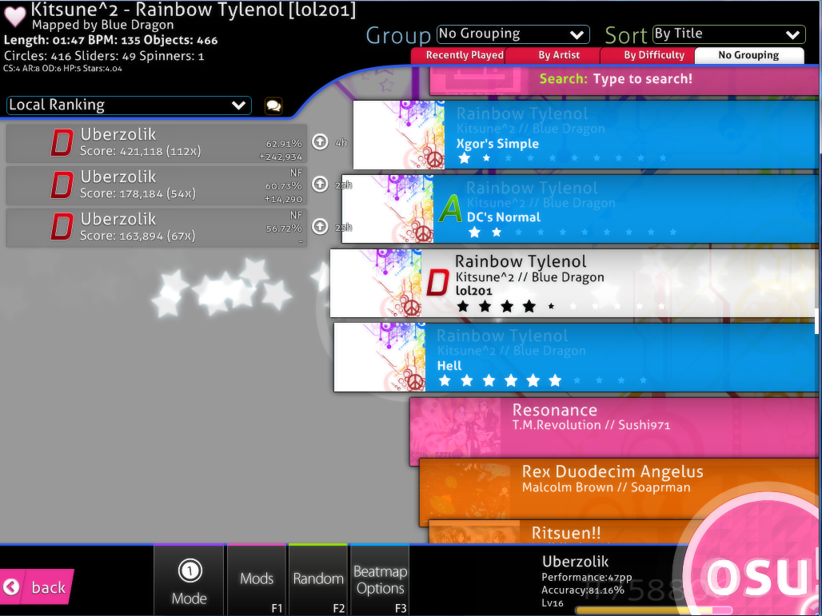The height and width of the screenshot is (616, 822).
Task: Click the Performance:47pp text
Action: click(x=587, y=577)
